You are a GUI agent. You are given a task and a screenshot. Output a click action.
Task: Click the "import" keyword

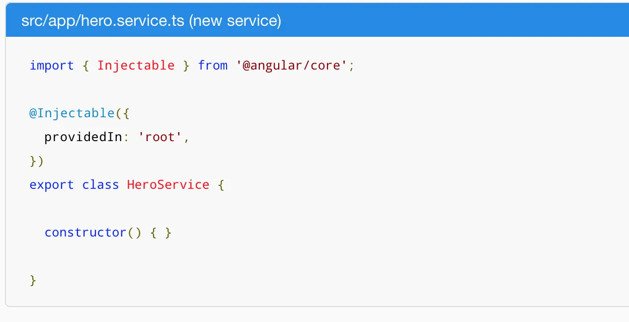(52, 66)
